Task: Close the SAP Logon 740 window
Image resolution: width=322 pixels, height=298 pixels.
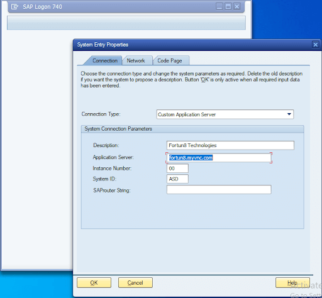Action: click(x=237, y=6)
